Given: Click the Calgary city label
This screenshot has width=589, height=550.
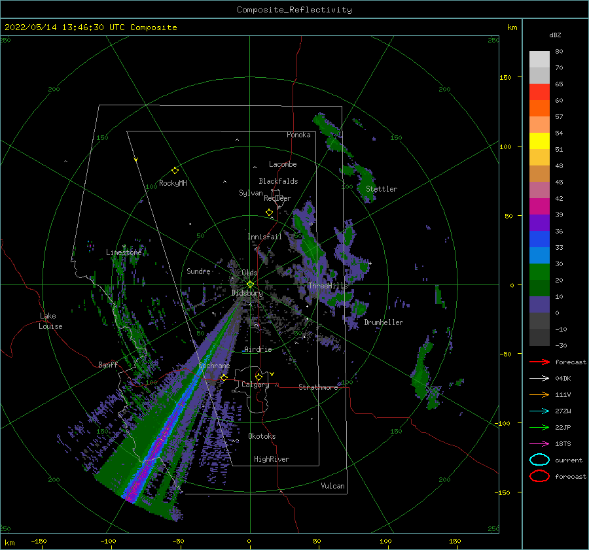Looking at the screenshot, I should coord(255,385).
